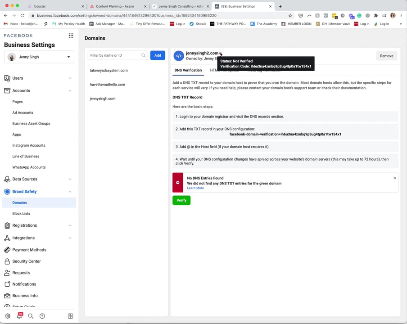Image resolution: width=407 pixels, height=324 pixels.
Task: Collapse the Accounts section chevron
Action: coord(70,90)
